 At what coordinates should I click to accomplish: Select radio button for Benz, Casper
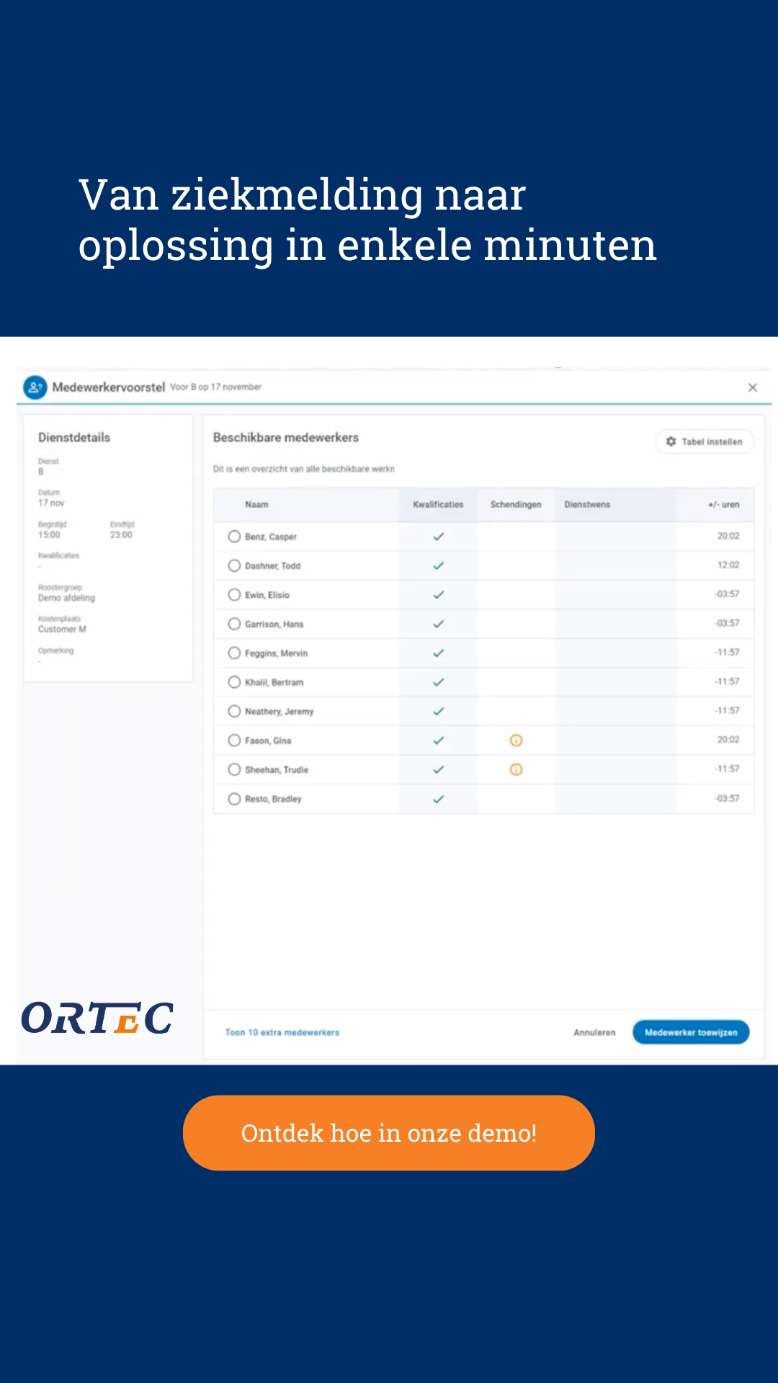pos(234,537)
